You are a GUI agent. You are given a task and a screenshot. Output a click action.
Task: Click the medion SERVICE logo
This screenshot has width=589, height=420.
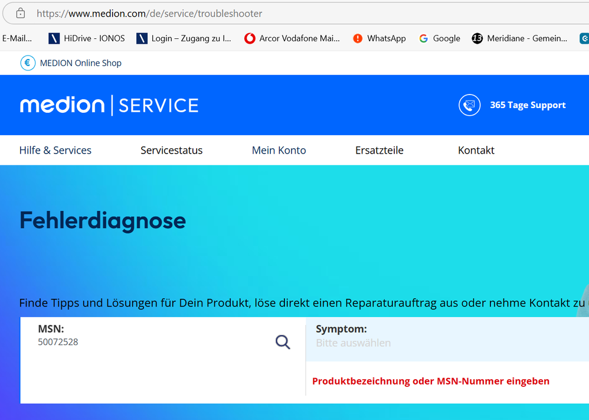[x=109, y=105]
